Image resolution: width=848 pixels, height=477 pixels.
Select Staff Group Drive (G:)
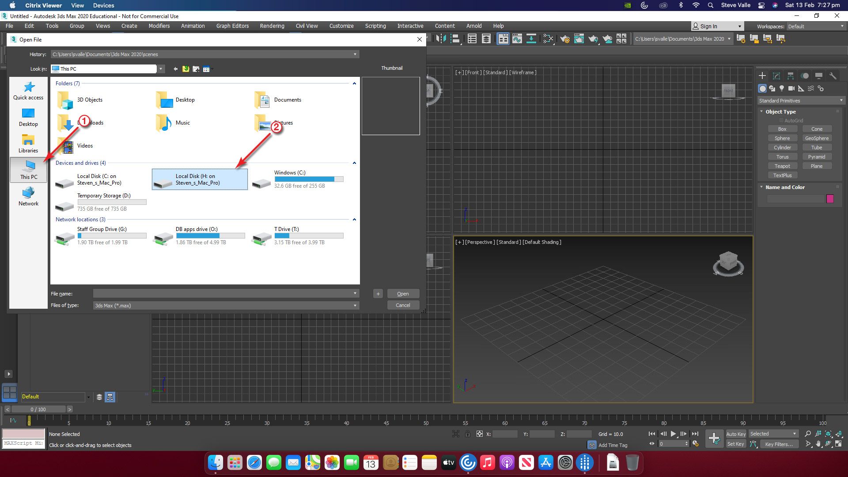tap(102, 229)
